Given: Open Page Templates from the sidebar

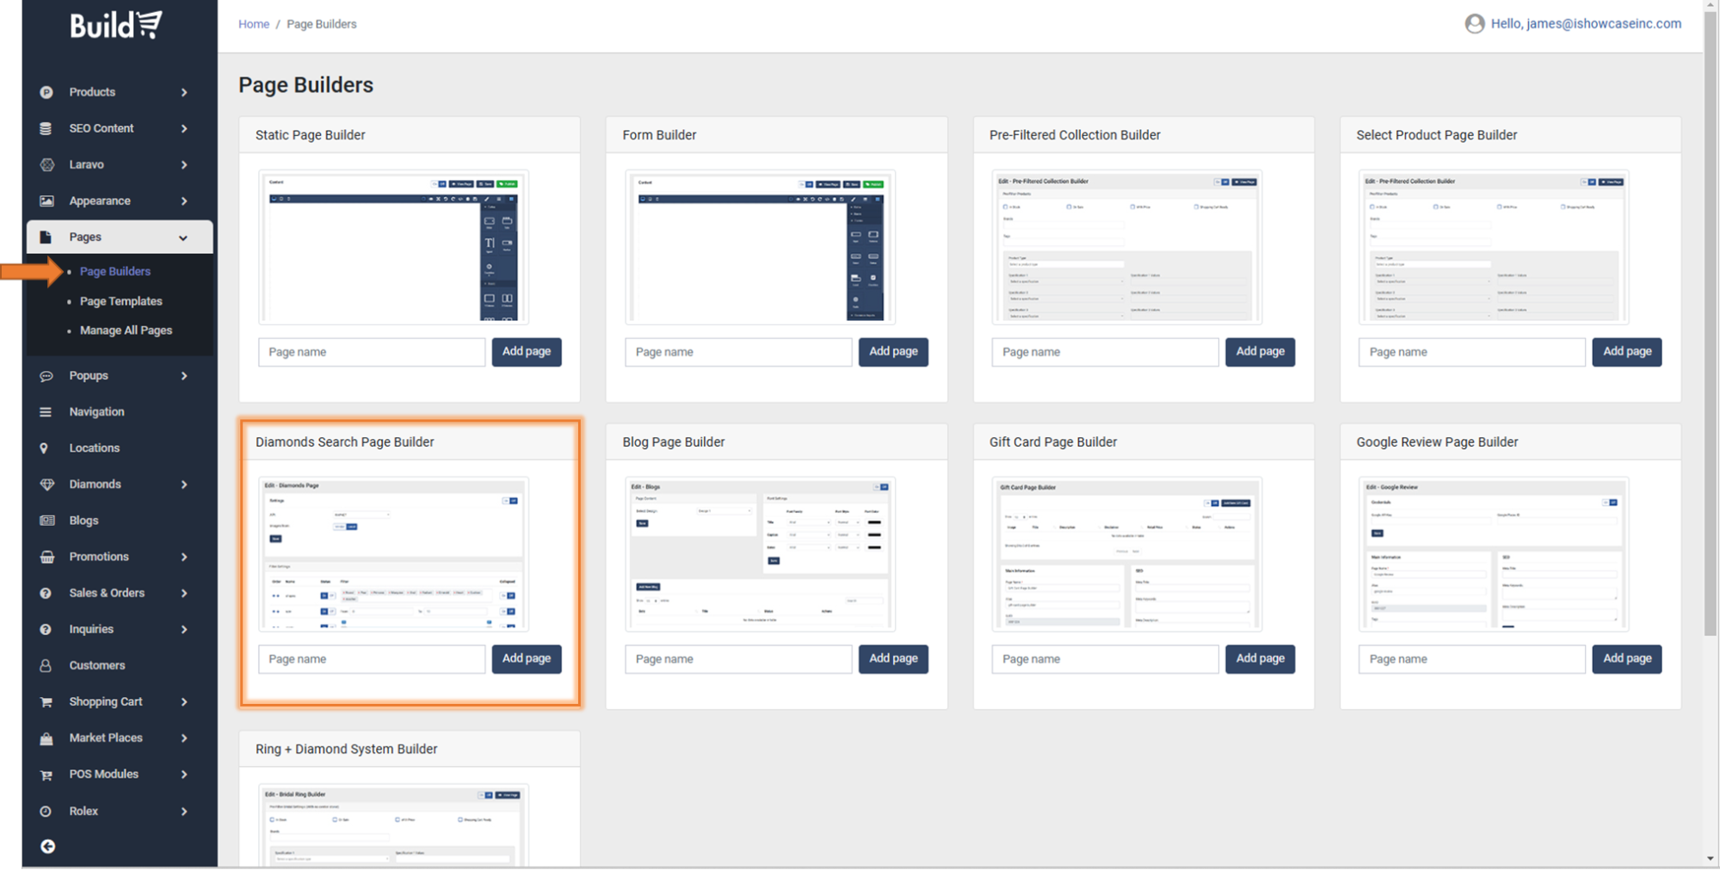Looking at the screenshot, I should [120, 300].
